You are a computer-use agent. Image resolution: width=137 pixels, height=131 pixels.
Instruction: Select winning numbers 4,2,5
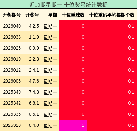(x=34, y=26)
